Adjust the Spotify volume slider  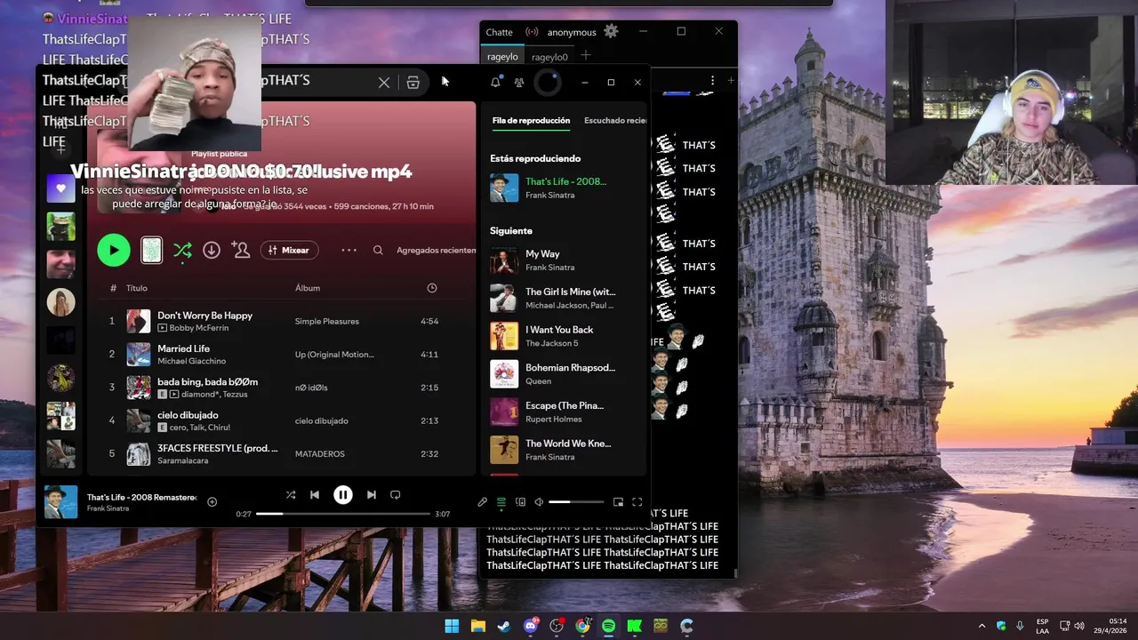pyautogui.click(x=576, y=502)
